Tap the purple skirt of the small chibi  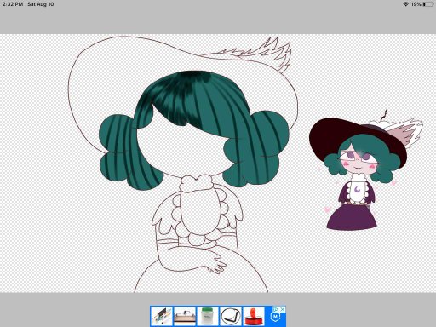[x=352, y=216]
